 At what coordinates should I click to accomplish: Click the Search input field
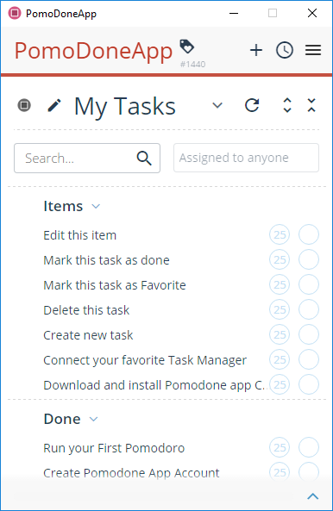[87, 158]
